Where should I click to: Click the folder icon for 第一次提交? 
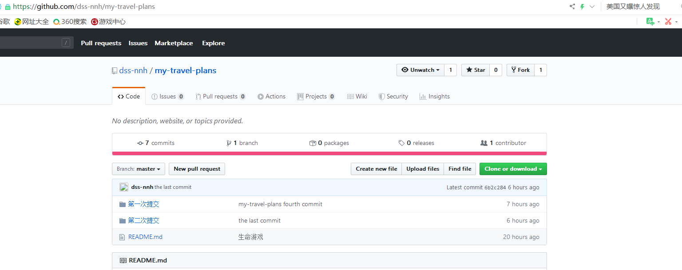tap(123, 204)
